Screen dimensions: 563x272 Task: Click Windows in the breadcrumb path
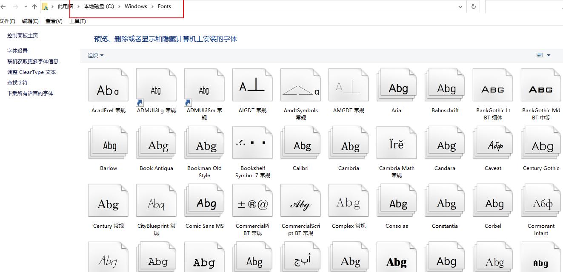click(x=136, y=6)
